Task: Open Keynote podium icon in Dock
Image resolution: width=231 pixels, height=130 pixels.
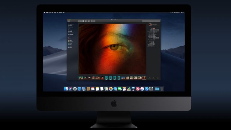Action: point(133,89)
